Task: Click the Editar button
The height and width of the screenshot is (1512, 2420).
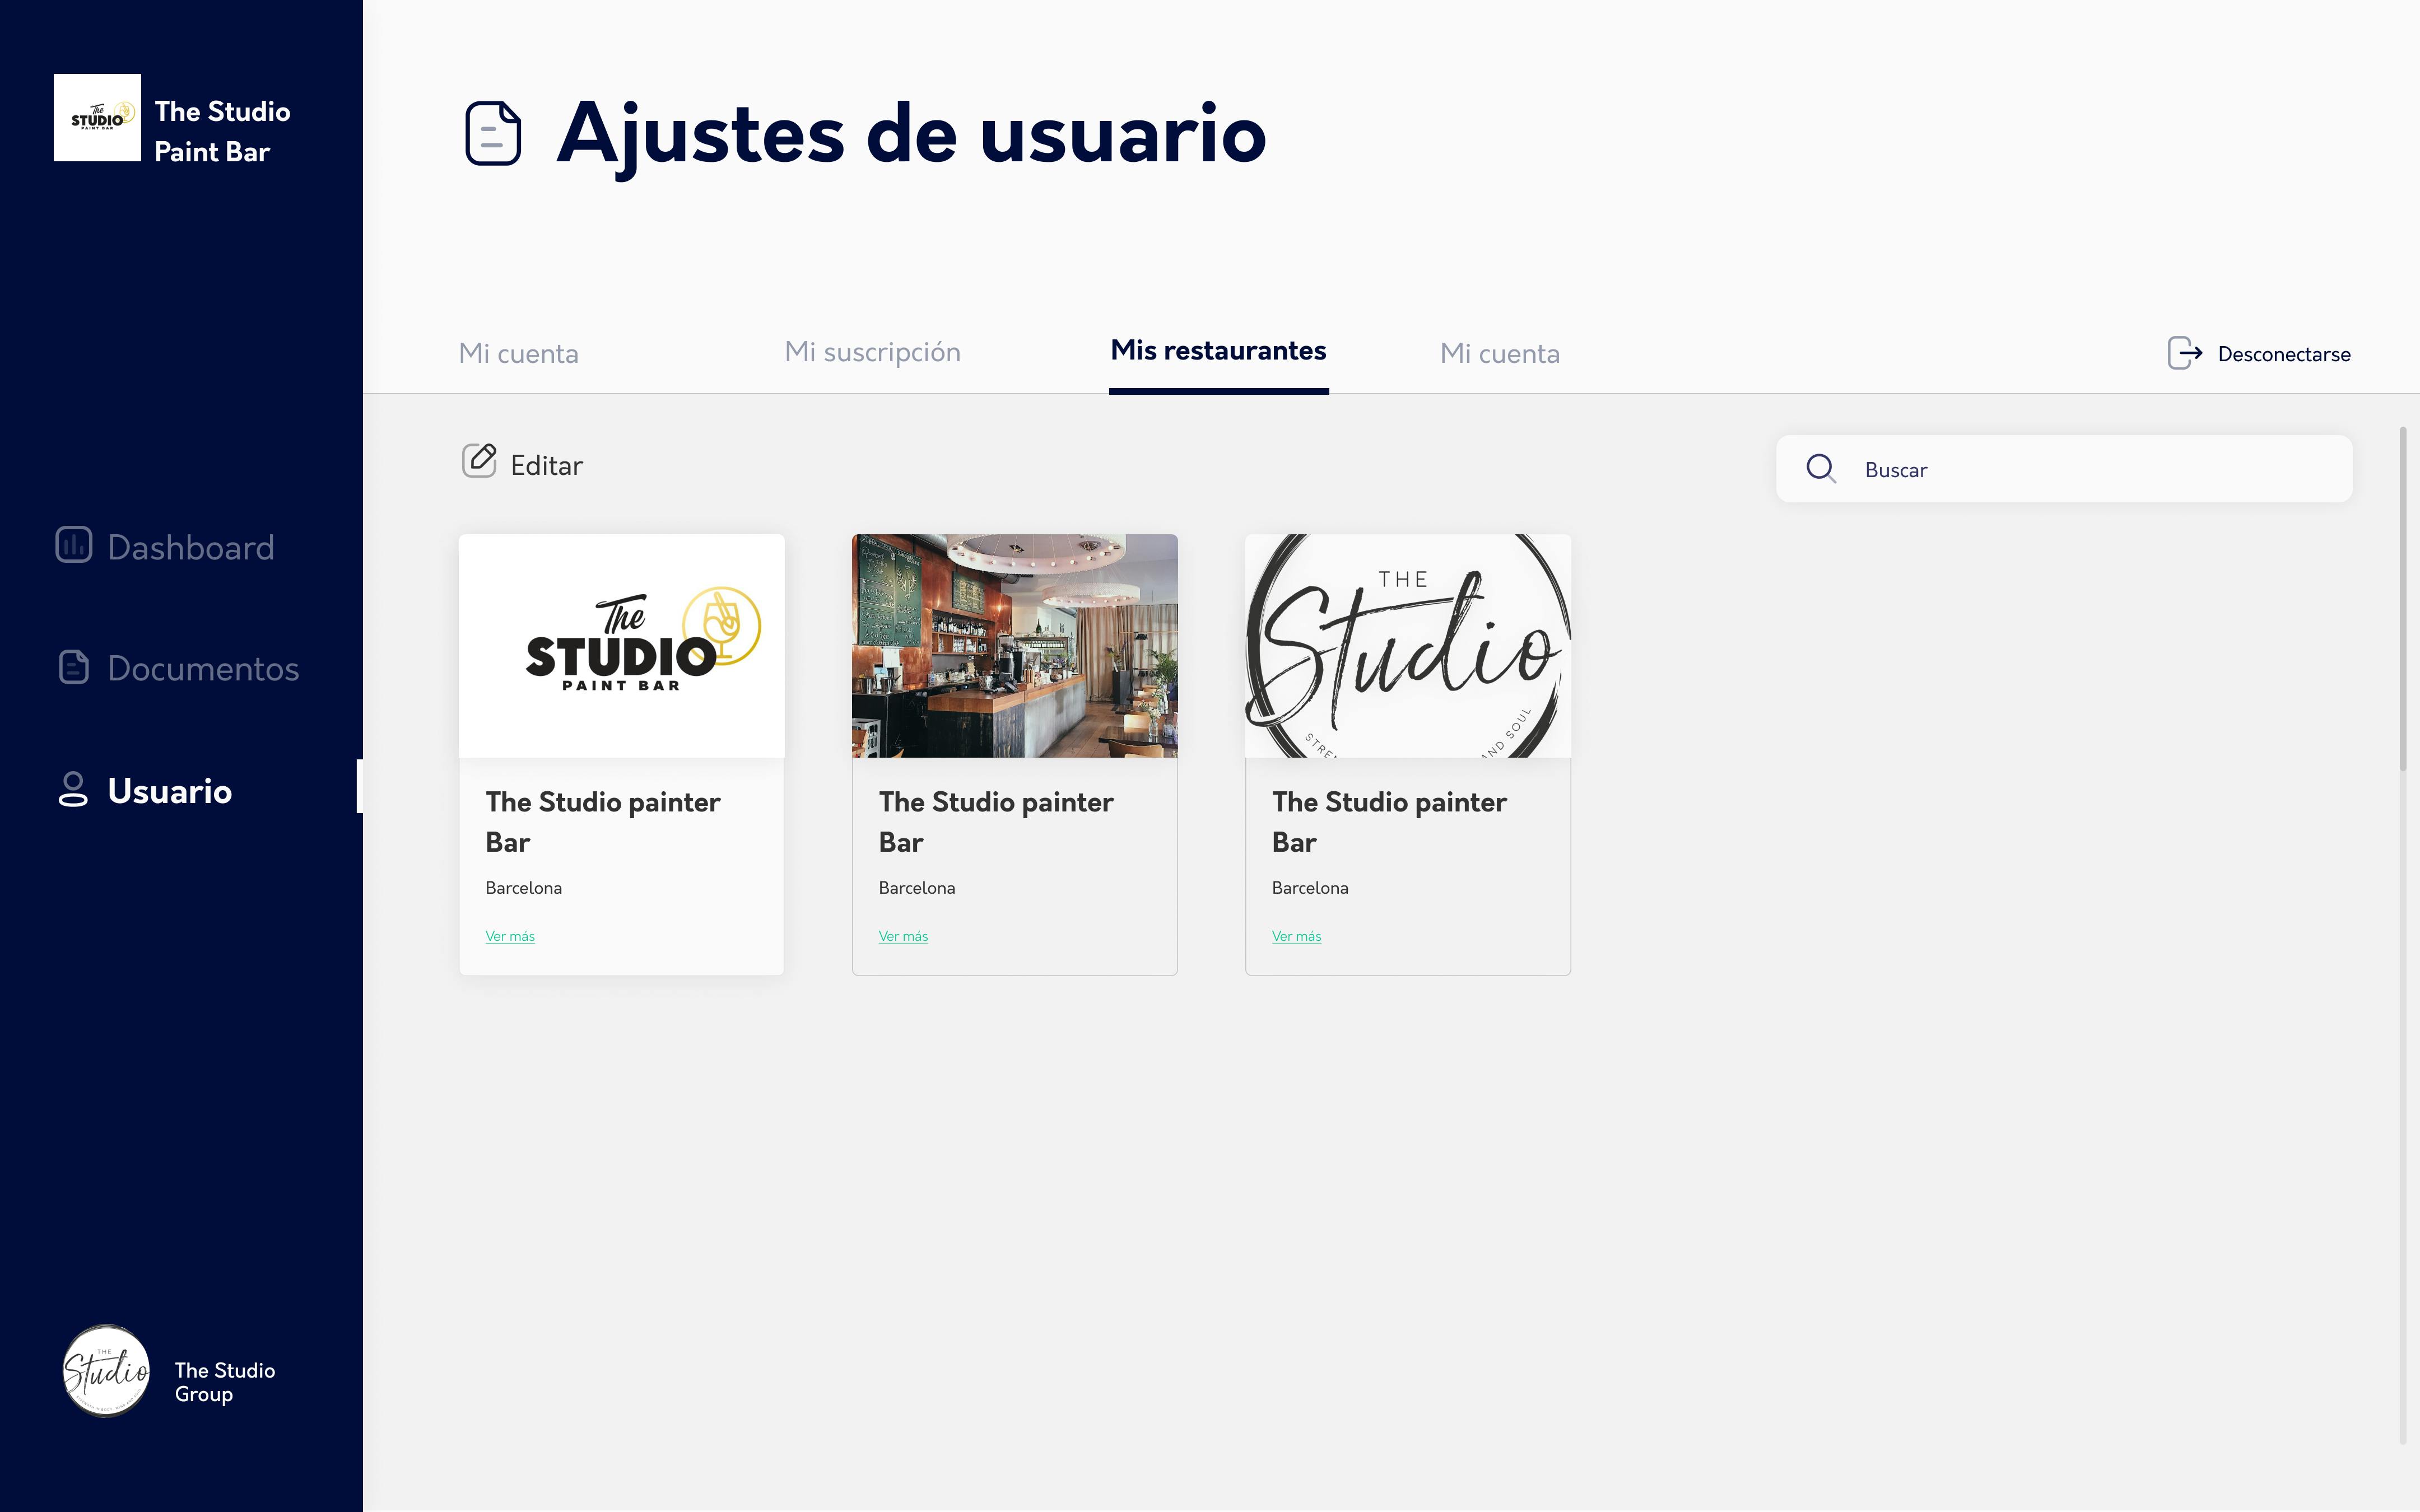Action: [x=522, y=463]
